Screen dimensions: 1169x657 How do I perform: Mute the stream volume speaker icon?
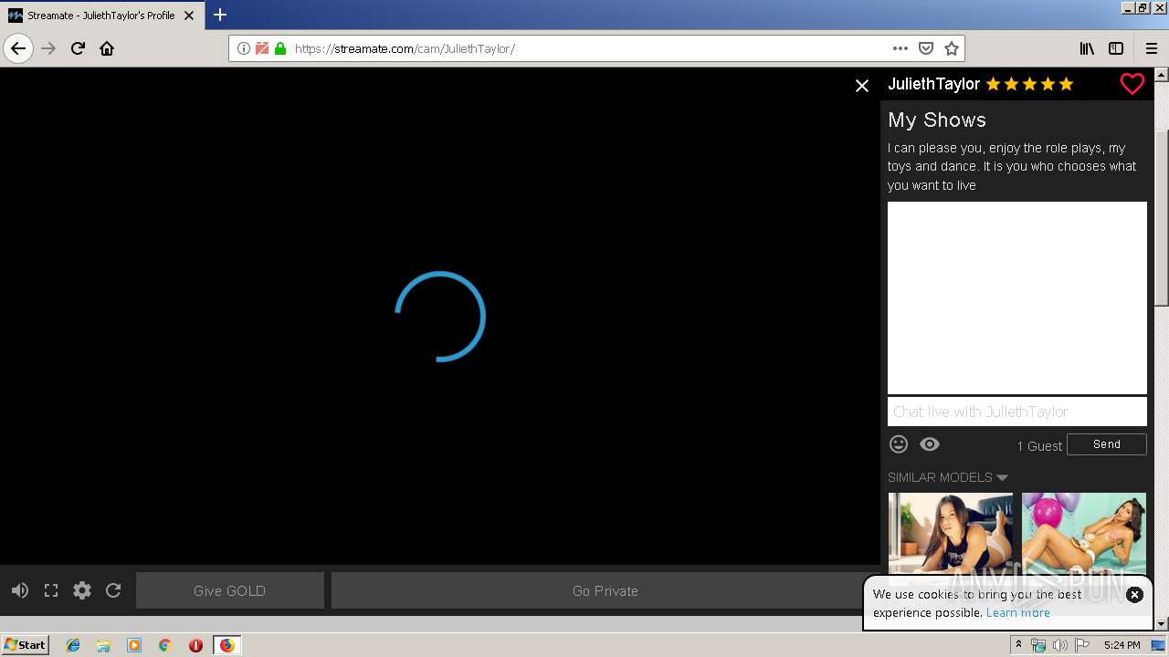[20, 590]
